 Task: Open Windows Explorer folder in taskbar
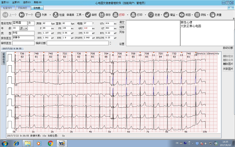(28, 143)
